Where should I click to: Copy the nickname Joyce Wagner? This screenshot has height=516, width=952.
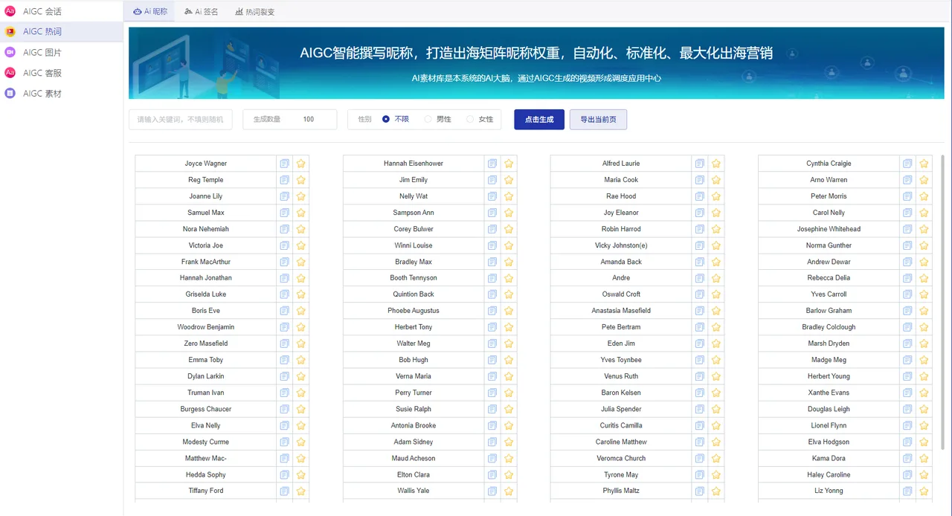(x=284, y=164)
